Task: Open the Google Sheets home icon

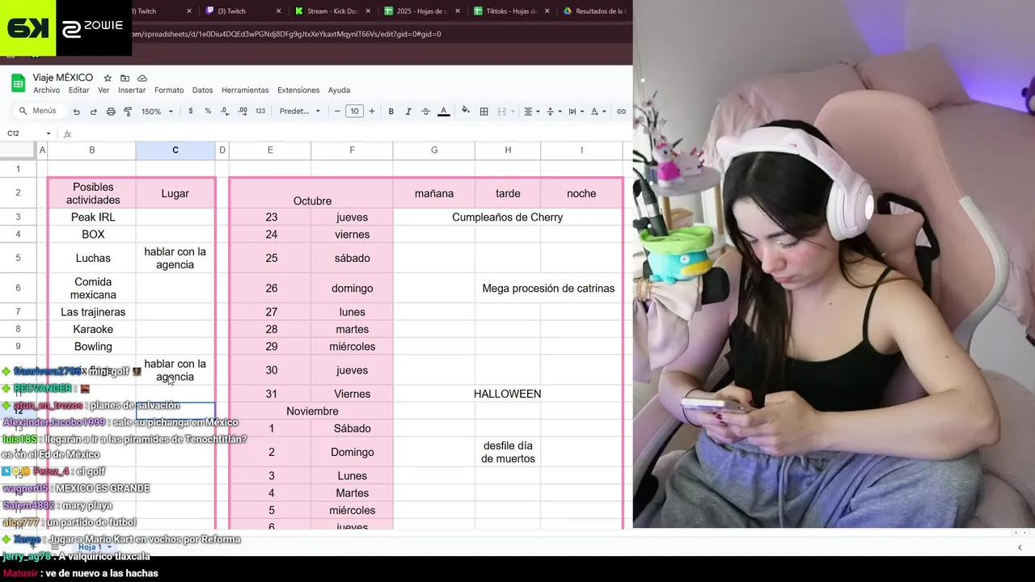Action: [x=18, y=83]
